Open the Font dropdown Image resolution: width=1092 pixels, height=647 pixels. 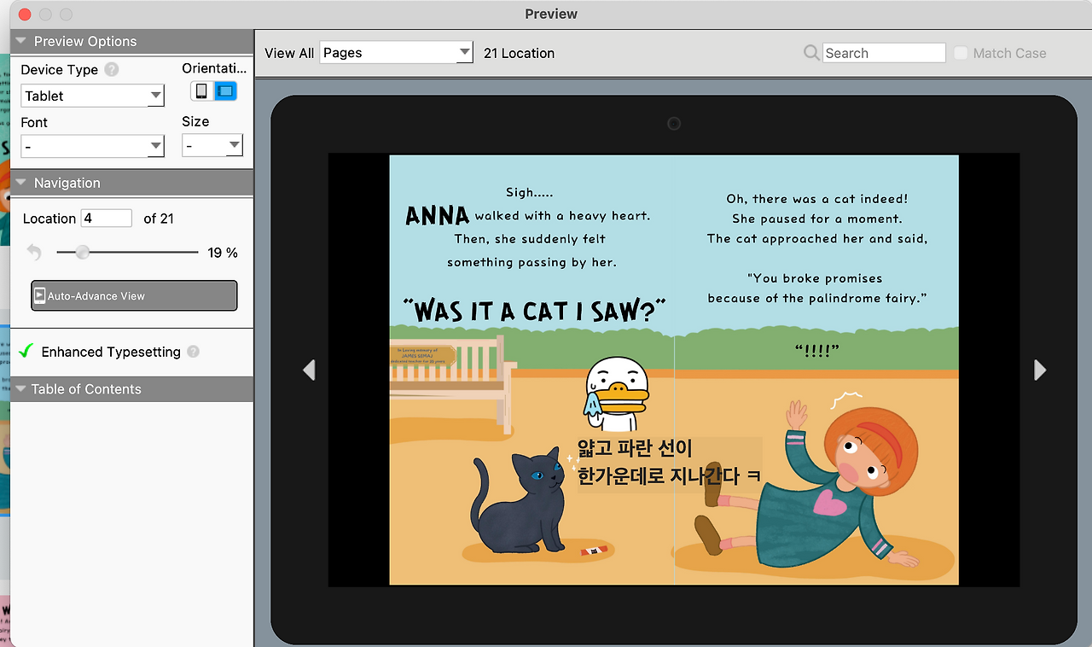(93, 147)
